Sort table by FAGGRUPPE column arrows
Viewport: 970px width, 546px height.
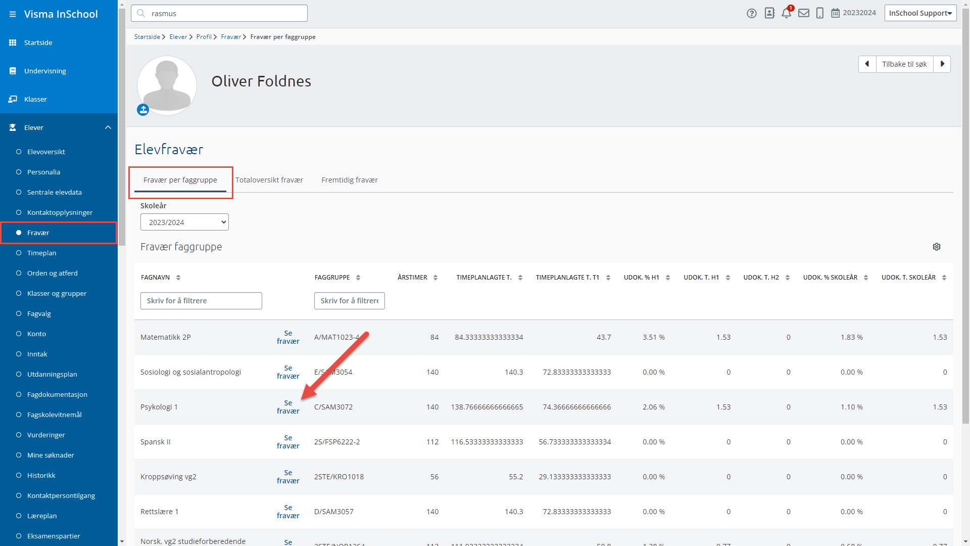point(358,278)
